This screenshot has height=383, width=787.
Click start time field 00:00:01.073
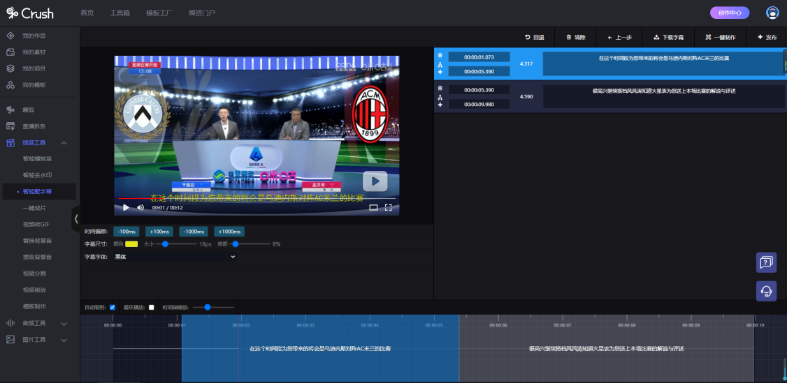pyautogui.click(x=479, y=57)
